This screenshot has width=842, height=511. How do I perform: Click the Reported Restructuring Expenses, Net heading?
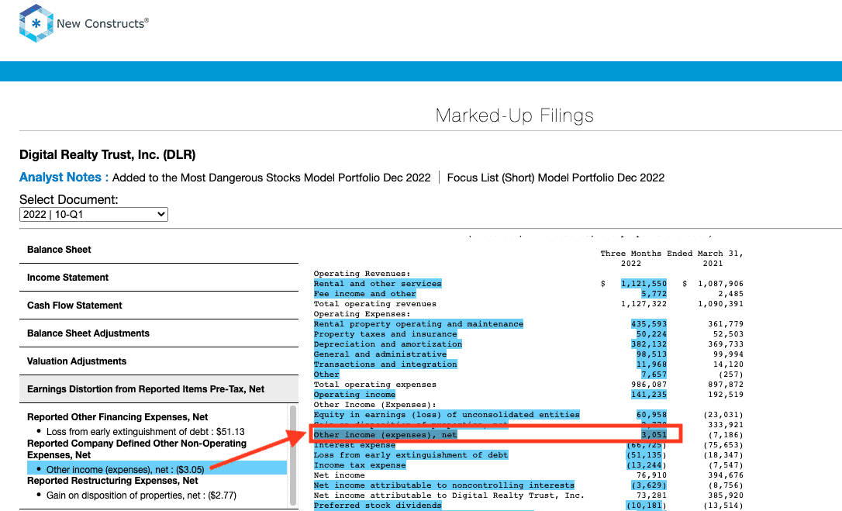coord(112,481)
